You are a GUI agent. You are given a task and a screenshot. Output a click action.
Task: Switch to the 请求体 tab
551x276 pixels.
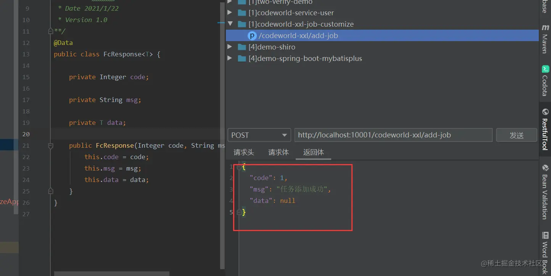(x=279, y=152)
